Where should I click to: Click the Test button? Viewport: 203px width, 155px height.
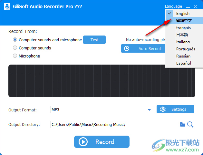pos(94,40)
